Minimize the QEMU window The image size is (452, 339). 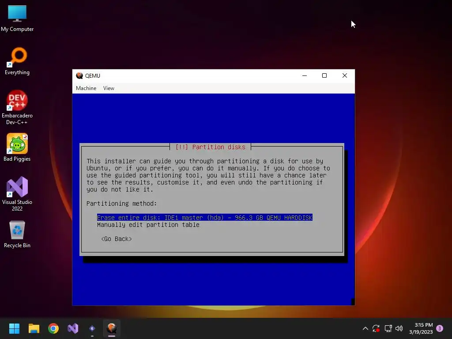pyautogui.click(x=305, y=75)
